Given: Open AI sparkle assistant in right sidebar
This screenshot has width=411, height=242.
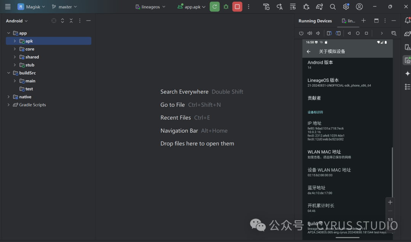Looking at the screenshot, I should point(407,74).
